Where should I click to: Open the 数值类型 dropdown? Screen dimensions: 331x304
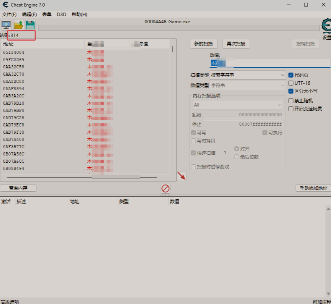pyautogui.click(x=248, y=86)
